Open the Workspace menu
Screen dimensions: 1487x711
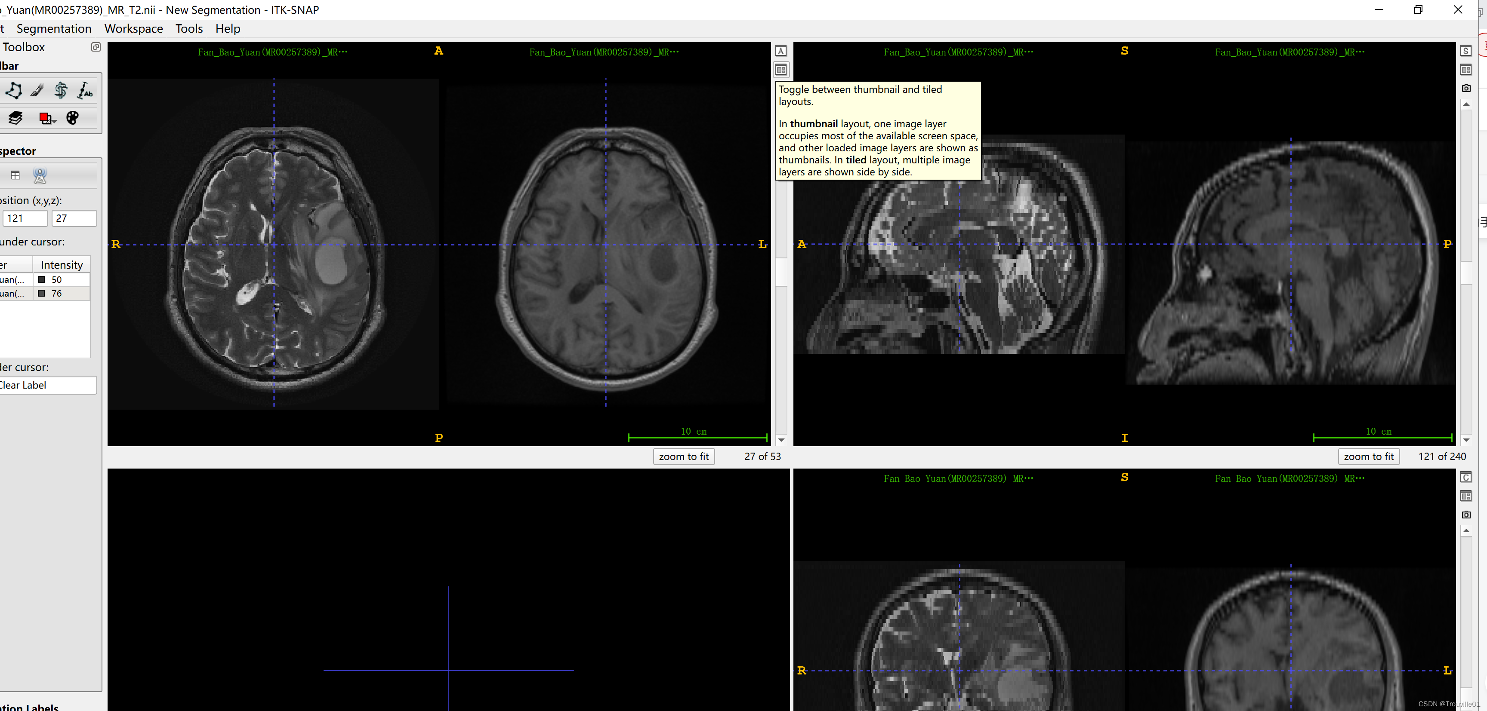[133, 29]
